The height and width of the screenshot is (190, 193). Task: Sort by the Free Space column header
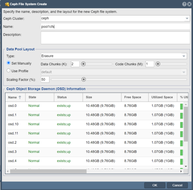135,97
